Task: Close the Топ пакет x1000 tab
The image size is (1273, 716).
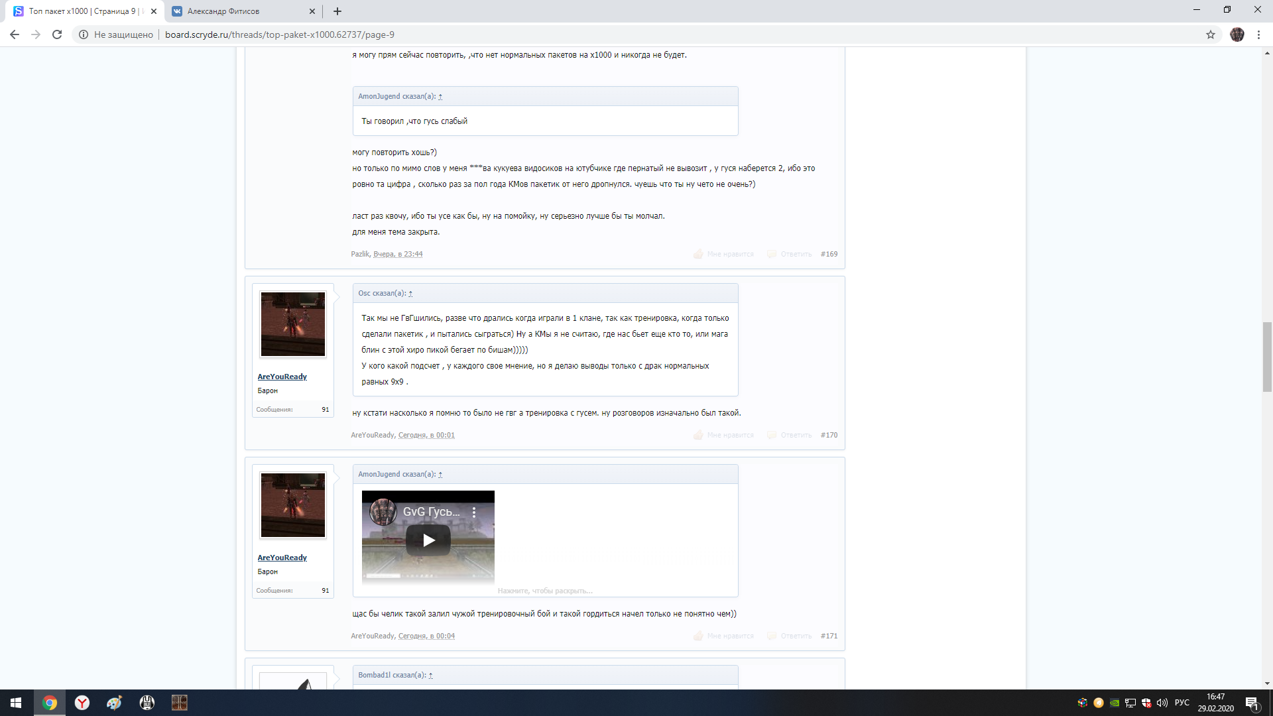Action: coord(154,11)
